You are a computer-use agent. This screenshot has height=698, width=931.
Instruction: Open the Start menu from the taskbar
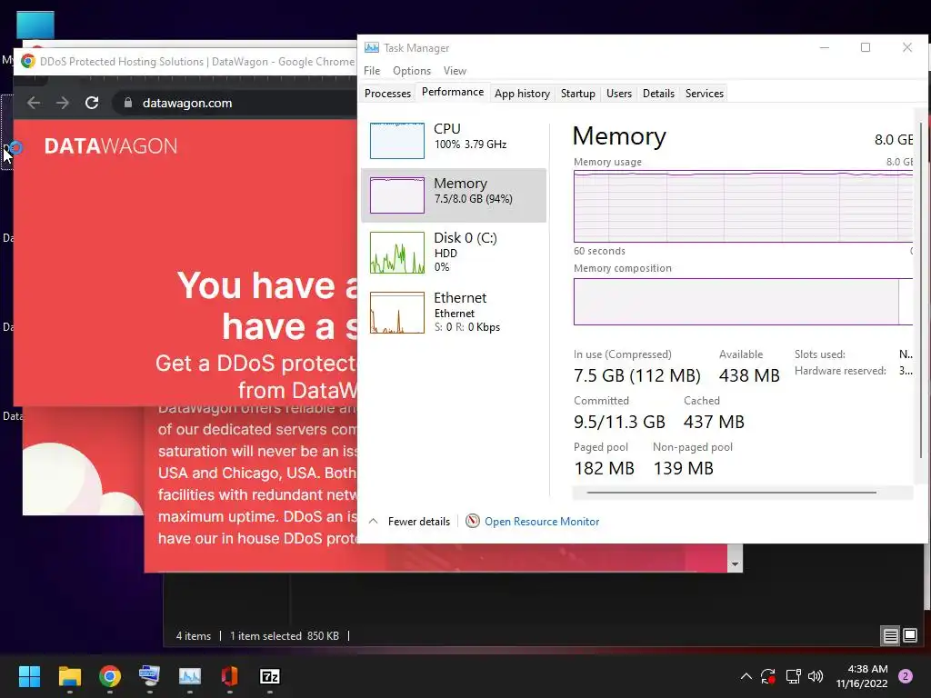coord(29,676)
